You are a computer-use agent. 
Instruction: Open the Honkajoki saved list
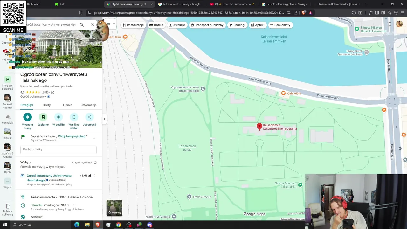[x=8, y=119]
